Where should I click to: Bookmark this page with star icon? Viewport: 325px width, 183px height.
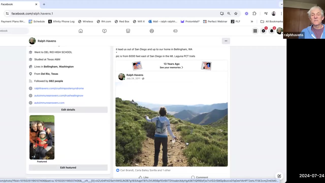pos(236,13)
